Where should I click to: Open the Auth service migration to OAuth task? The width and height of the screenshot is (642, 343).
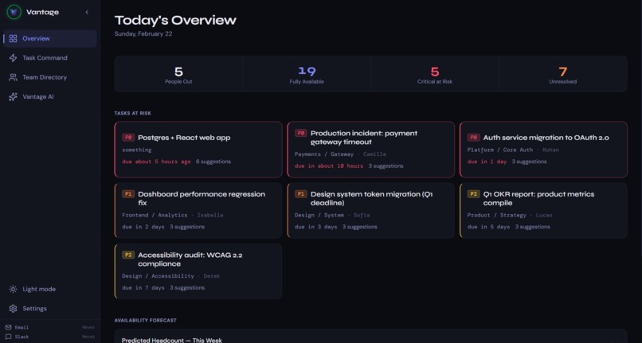(x=543, y=150)
